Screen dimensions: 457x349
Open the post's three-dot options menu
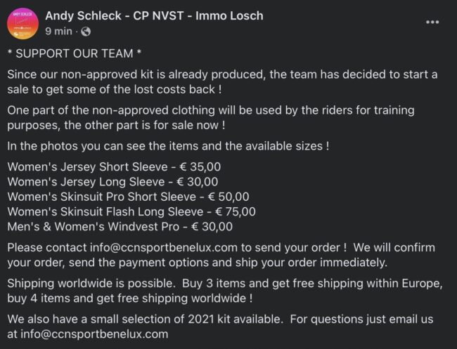432,22
